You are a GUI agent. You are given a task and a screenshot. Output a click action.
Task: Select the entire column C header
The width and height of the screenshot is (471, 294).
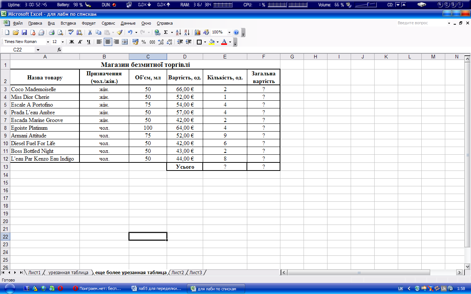tap(148, 57)
